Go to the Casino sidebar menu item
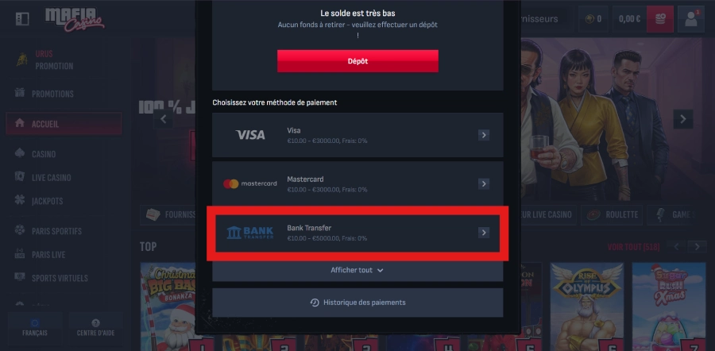This screenshot has width=715, height=351. (x=44, y=154)
